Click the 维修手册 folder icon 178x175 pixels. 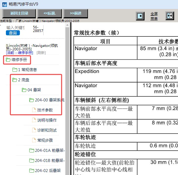(8, 60)
